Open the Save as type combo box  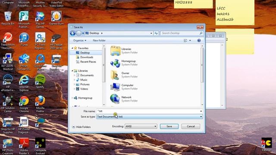tap(150, 117)
